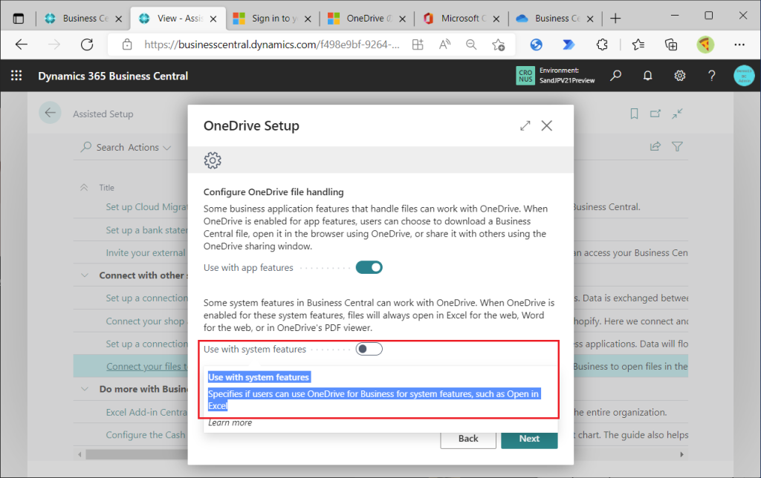Image resolution: width=761 pixels, height=478 pixels.
Task: Click the Dynamics 365 Business Central title
Action: click(x=113, y=76)
